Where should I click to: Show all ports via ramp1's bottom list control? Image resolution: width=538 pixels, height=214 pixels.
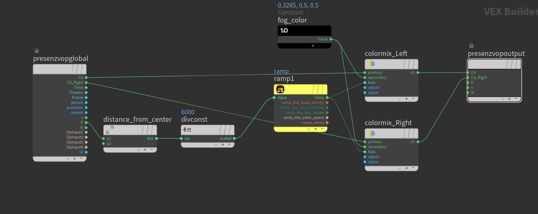tap(309, 129)
